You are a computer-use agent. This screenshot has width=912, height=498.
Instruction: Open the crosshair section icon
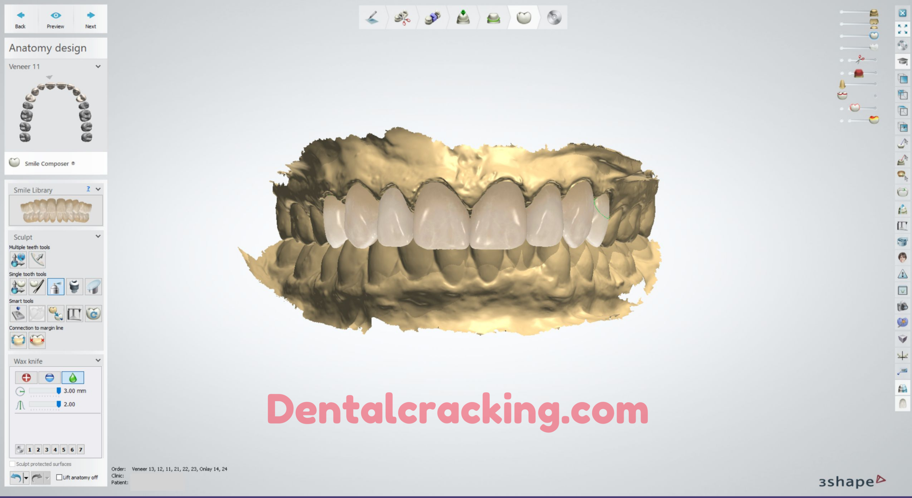[902, 355]
